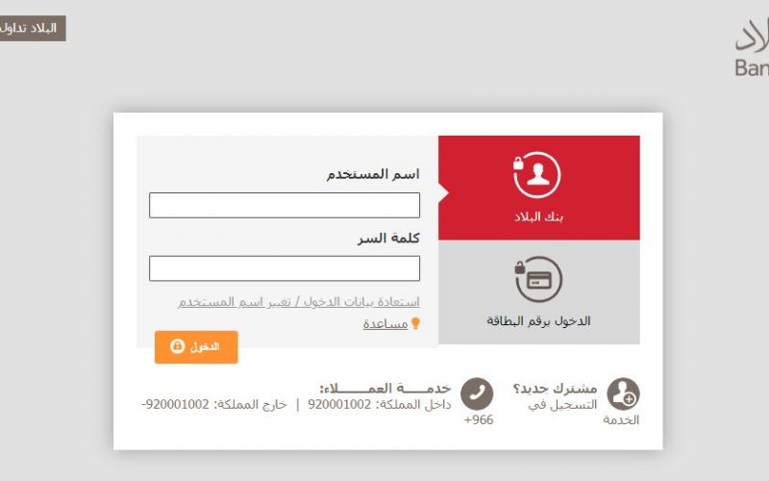Click the خدمة العملاء heading
The image size is (769, 481).
pos(385,389)
